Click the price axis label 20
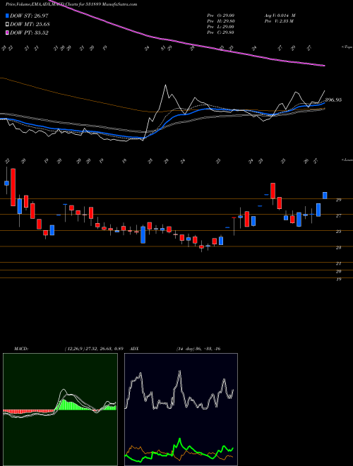The height and width of the screenshot is (466, 353). [338, 271]
